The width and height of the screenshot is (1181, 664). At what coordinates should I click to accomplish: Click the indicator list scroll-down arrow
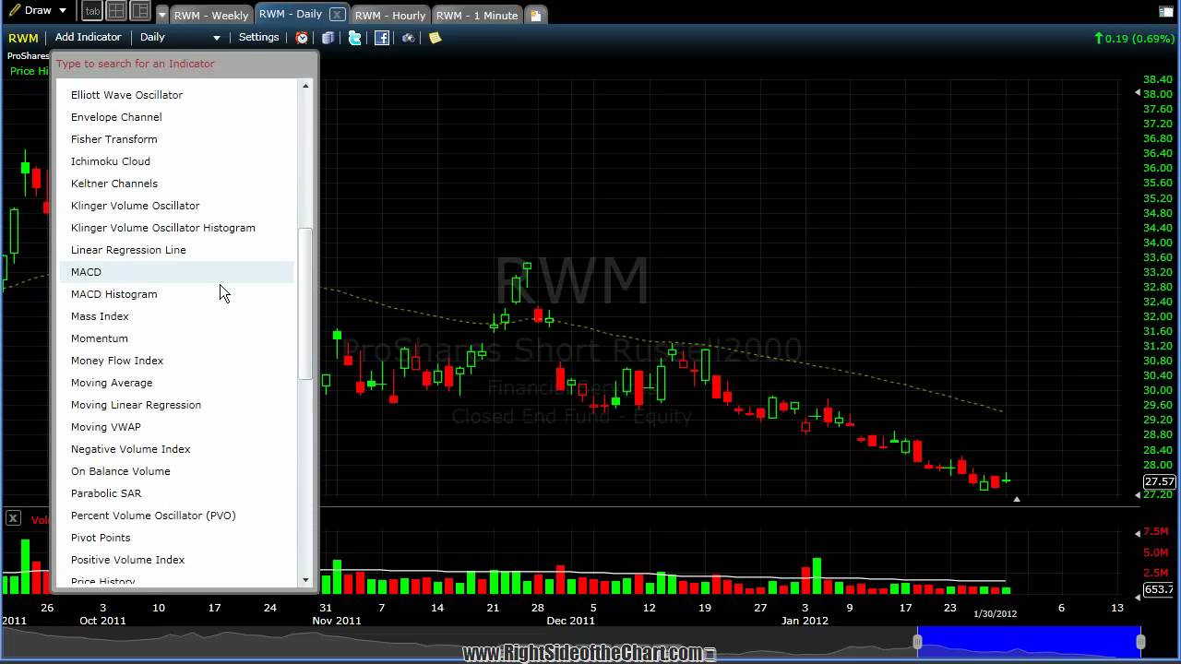[x=305, y=580]
